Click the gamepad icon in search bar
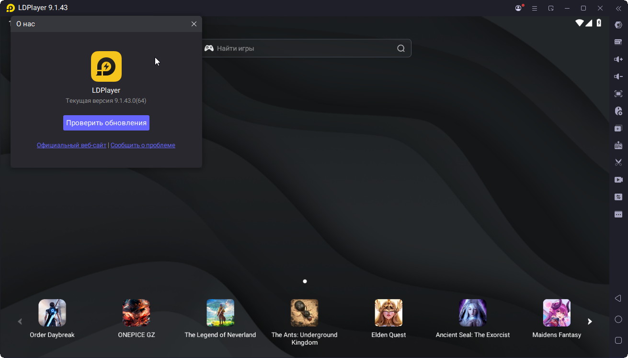Screen dimensions: 628x358 point(209,48)
